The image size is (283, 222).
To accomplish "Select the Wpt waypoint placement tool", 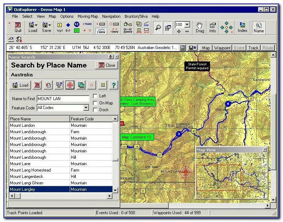I will pos(59,27).
